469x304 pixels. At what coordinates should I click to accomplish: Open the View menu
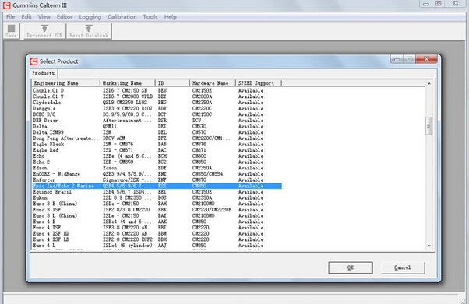click(44, 17)
